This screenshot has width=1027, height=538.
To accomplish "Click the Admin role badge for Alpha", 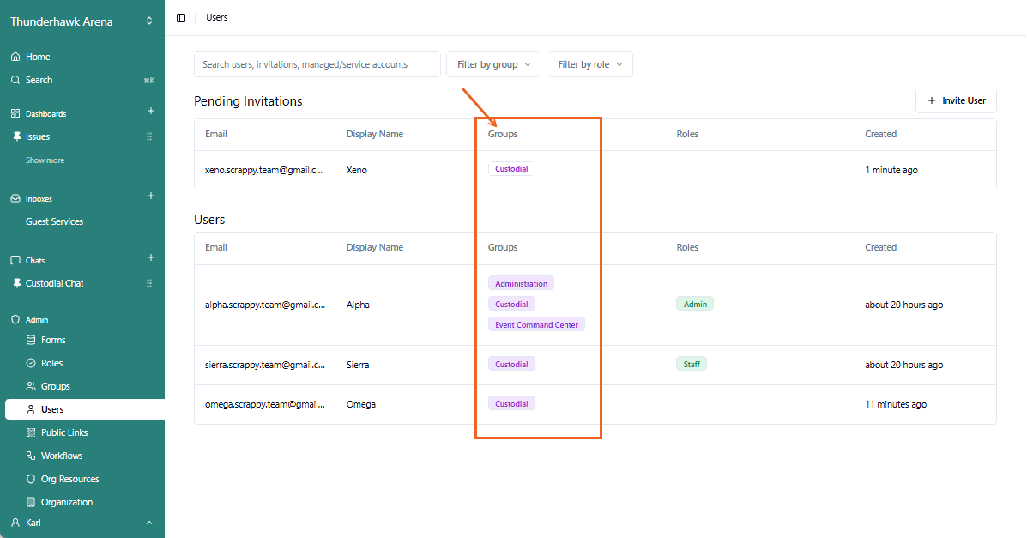I will pos(694,304).
